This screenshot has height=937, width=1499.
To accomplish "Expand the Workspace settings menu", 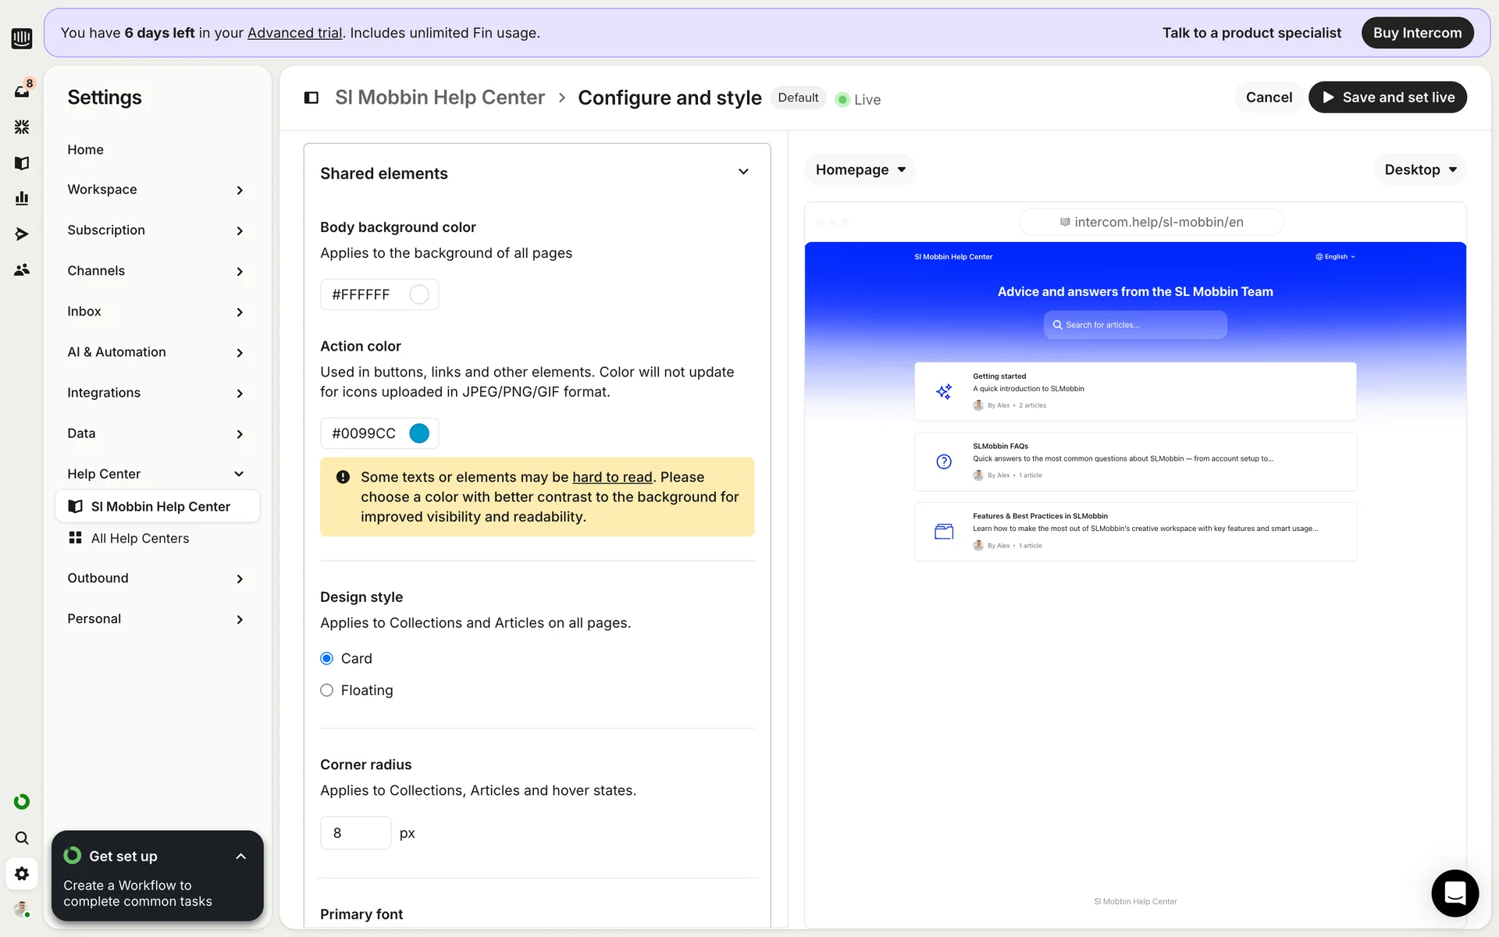I will click(x=155, y=190).
